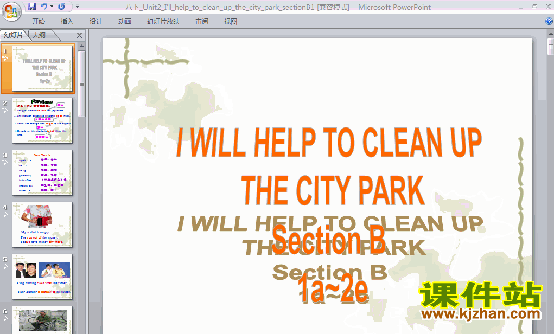This screenshot has width=554, height=334.
Task: Click thumbnail pane scroll up arrow
Action: tap(81, 46)
